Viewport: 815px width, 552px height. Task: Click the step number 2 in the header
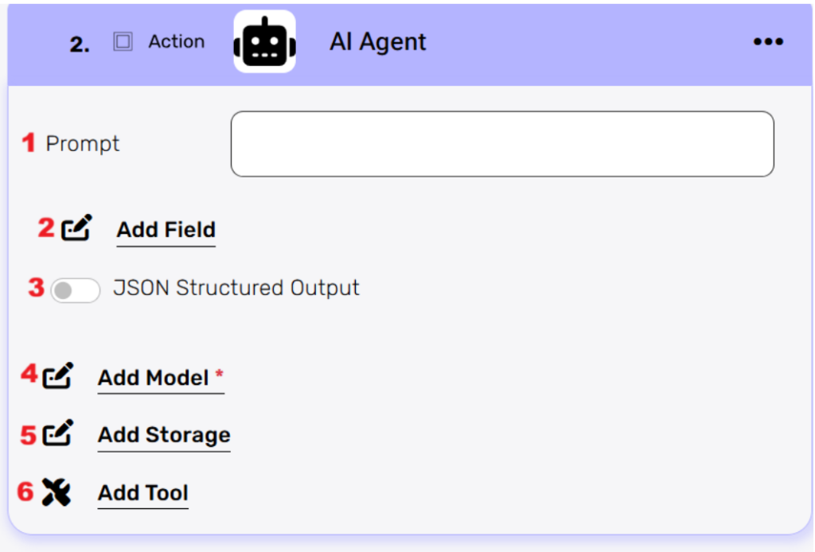(x=80, y=45)
